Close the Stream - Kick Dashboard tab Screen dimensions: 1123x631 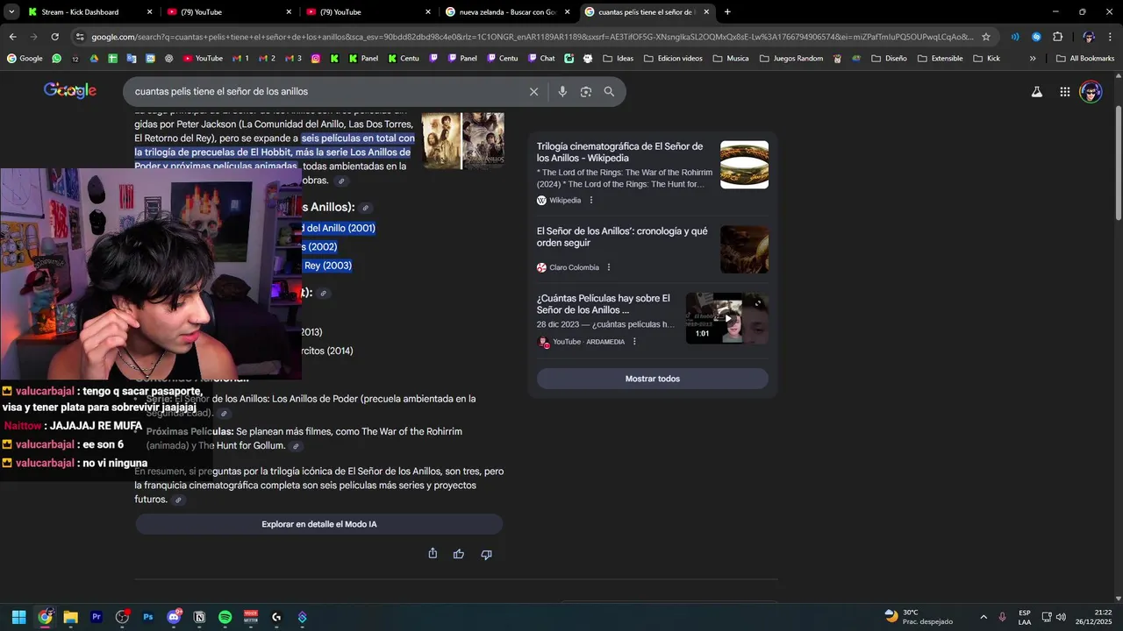[149, 12]
